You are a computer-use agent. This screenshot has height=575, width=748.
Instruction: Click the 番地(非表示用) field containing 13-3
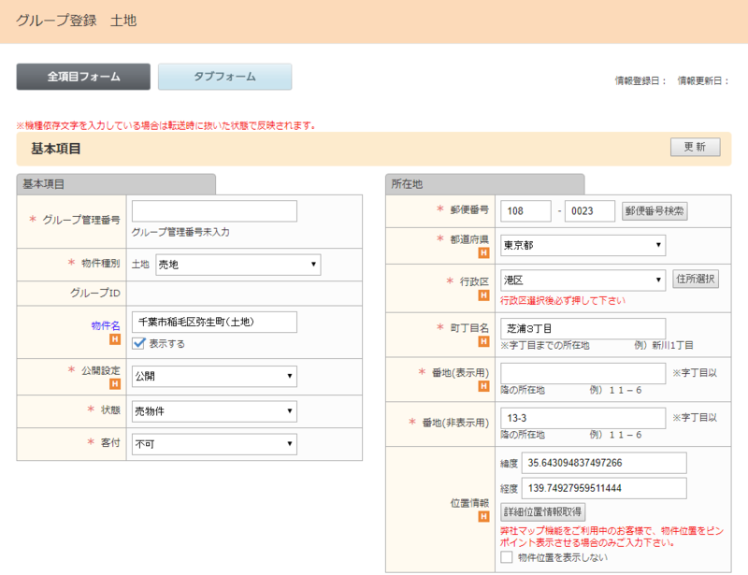click(x=583, y=418)
